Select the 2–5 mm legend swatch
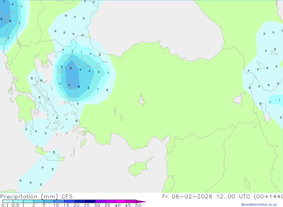The height and width of the screenshot is (207, 283). click(x=38, y=201)
